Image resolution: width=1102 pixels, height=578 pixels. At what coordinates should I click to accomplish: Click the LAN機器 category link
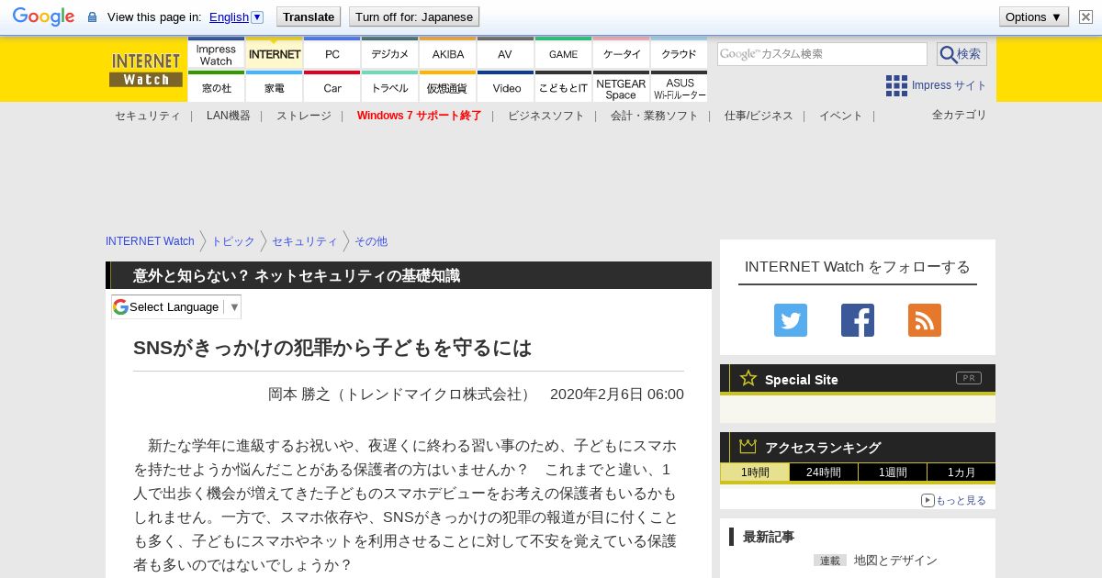228,116
